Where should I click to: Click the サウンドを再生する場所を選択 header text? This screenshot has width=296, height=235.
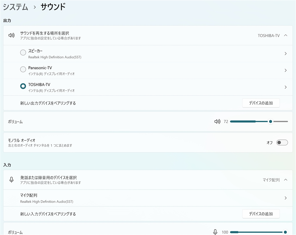(45, 33)
